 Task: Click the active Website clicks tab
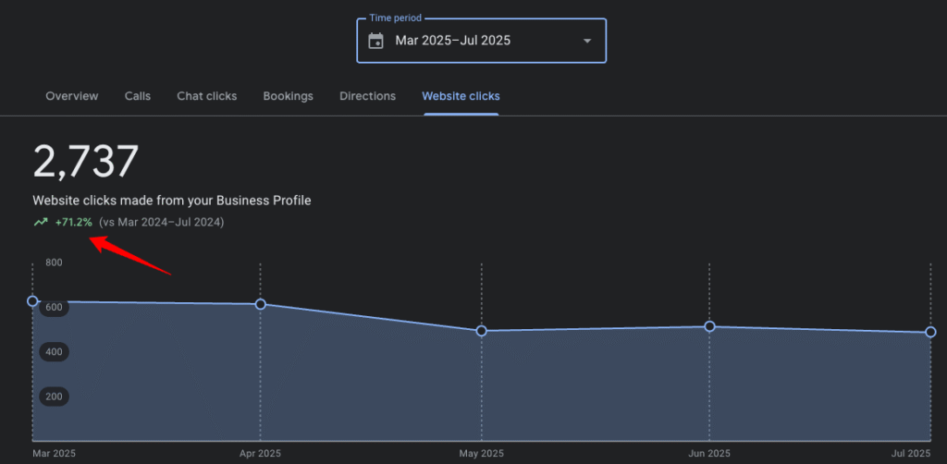coord(461,96)
